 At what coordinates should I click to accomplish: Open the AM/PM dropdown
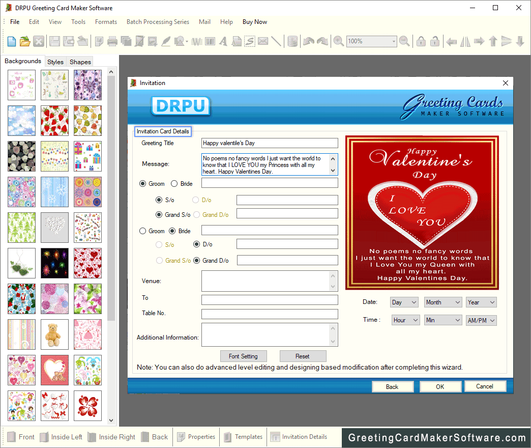(x=481, y=320)
